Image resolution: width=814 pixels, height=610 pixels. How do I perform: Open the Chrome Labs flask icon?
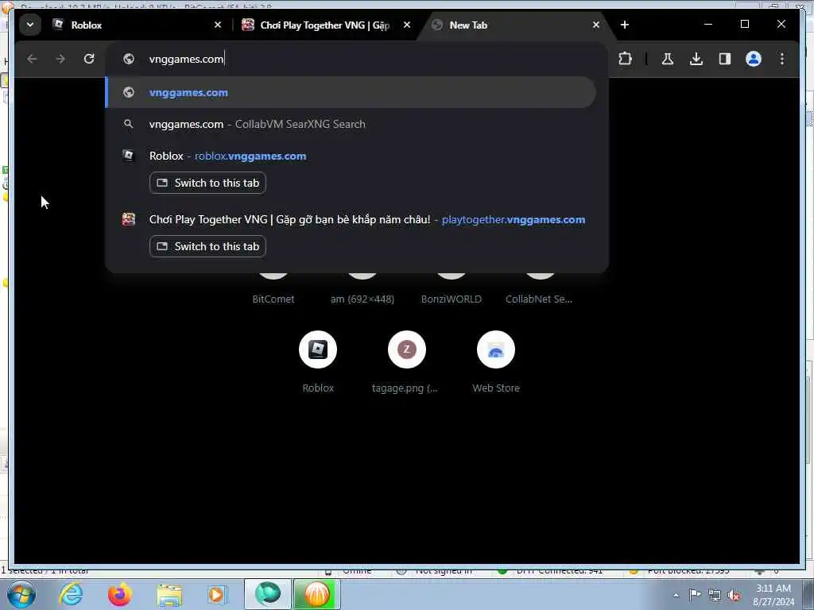click(668, 59)
